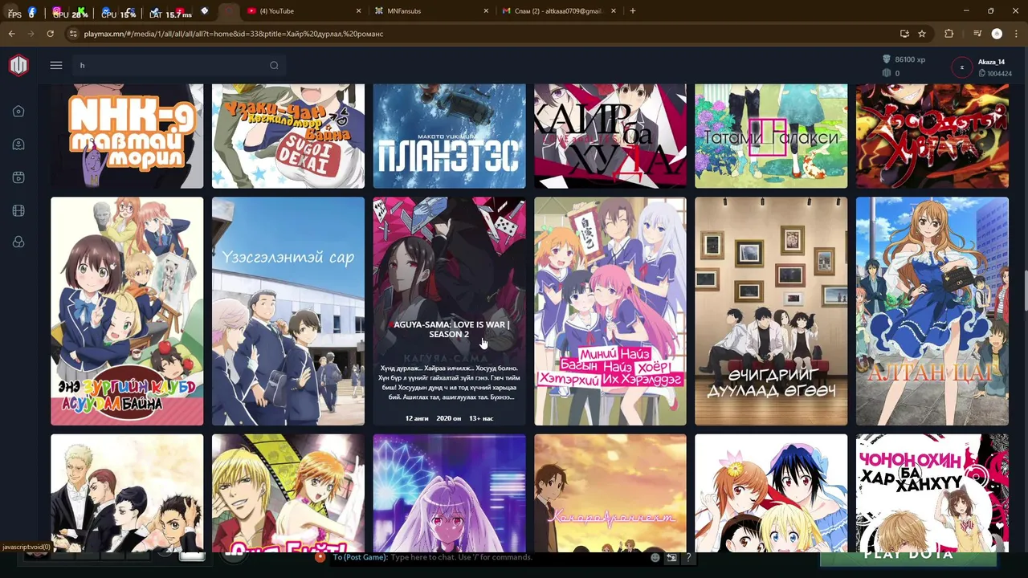Open the Үзэсгэлэнтэй сар poster
The image size is (1028, 578).
288,311
